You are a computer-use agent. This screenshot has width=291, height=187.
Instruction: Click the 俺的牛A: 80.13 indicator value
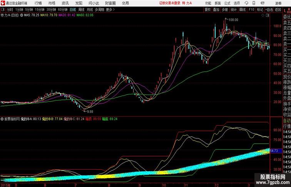coord(31,119)
